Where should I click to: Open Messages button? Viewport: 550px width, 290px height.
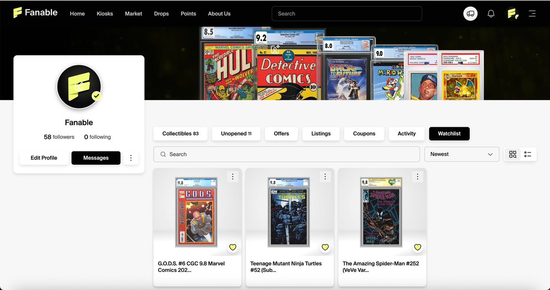[x=96, y=158]
